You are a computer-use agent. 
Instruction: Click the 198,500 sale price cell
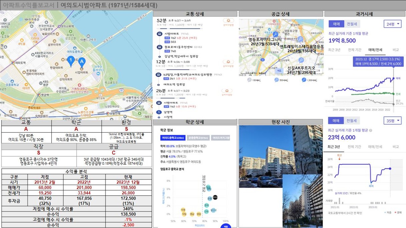coord(128,188)
